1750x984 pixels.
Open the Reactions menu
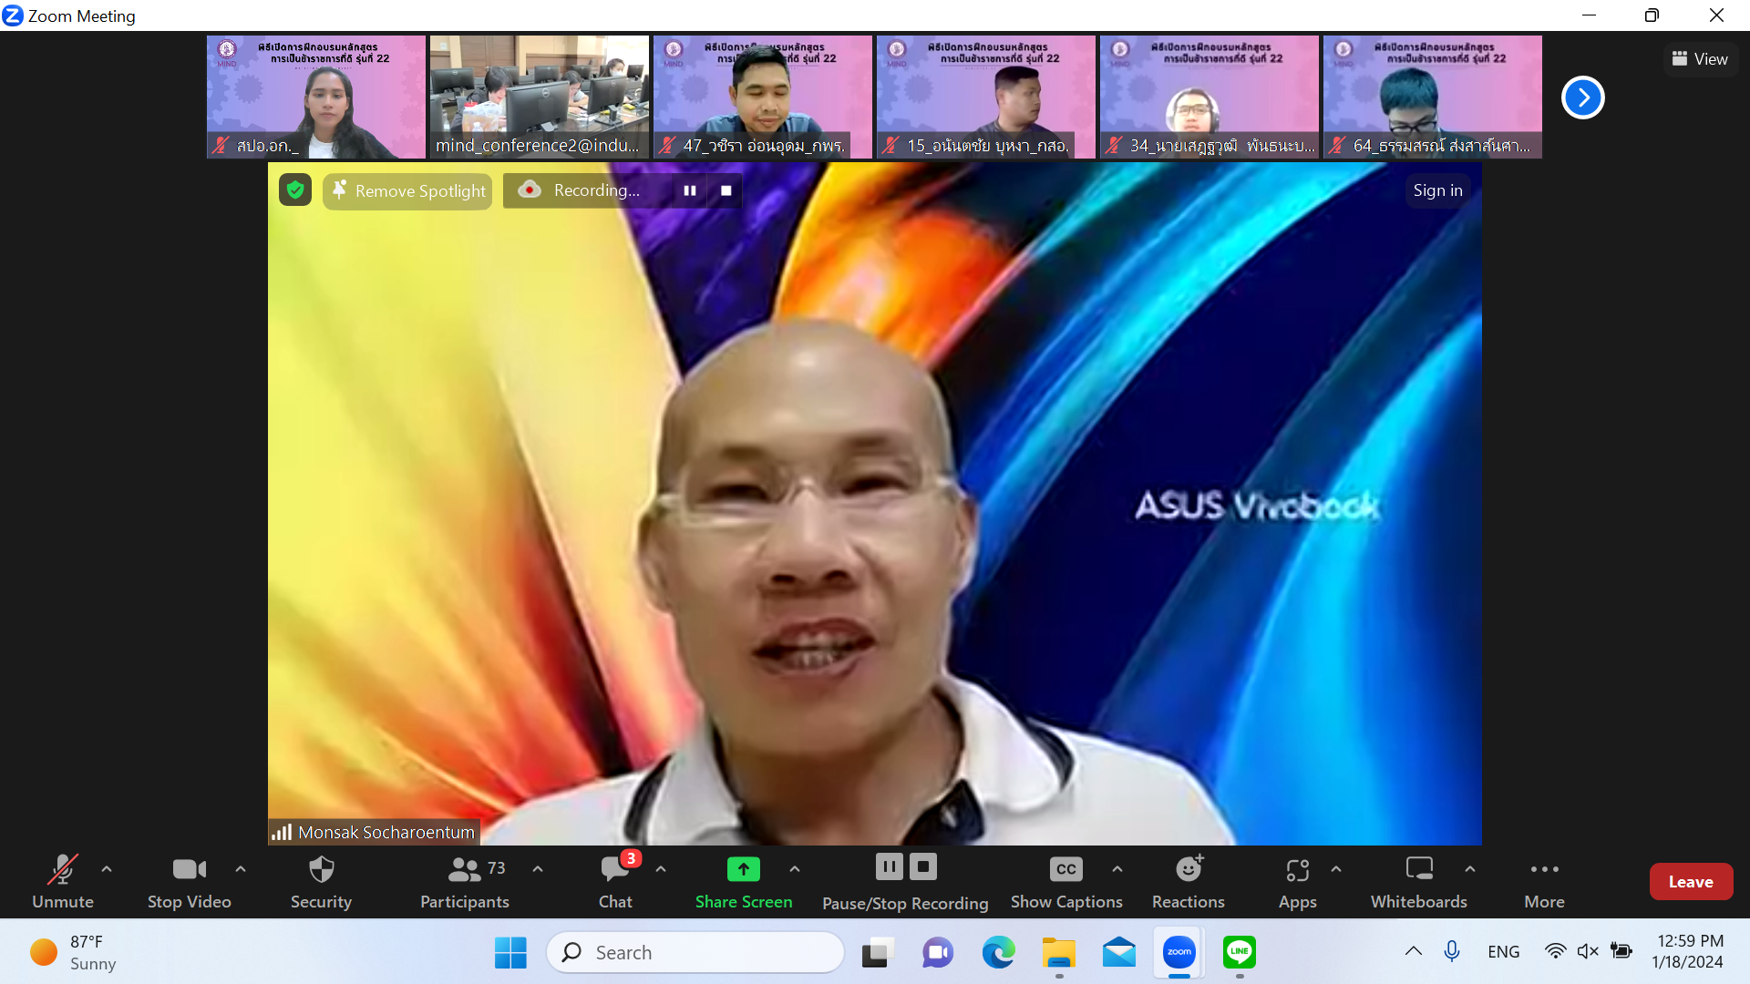point(1188,880)
